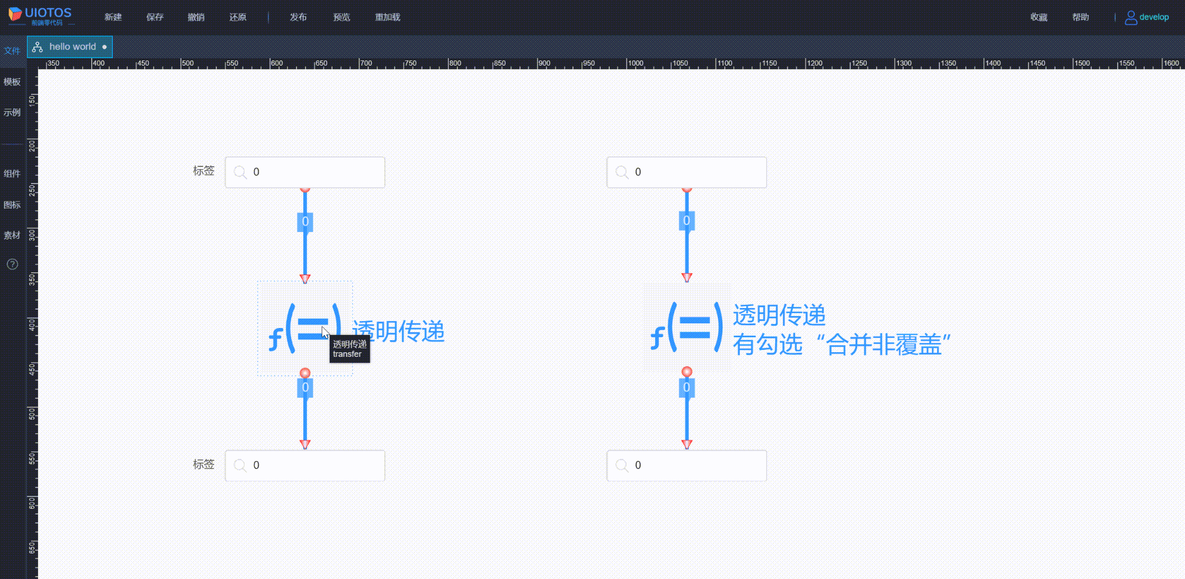The width and height of the screenshot is (1185, 579).
Task: Click the bottom-left input field next to 标签
Action: point(305,465)
